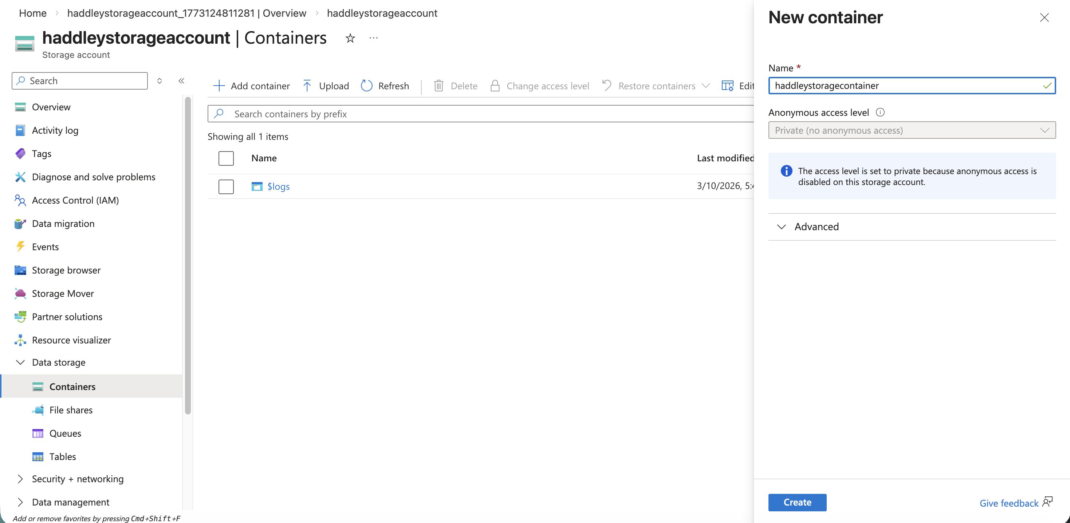The height and width of the screenshot is (523, 1070).
Task: Click the Upload arrow icon
Action: [307, 86]
